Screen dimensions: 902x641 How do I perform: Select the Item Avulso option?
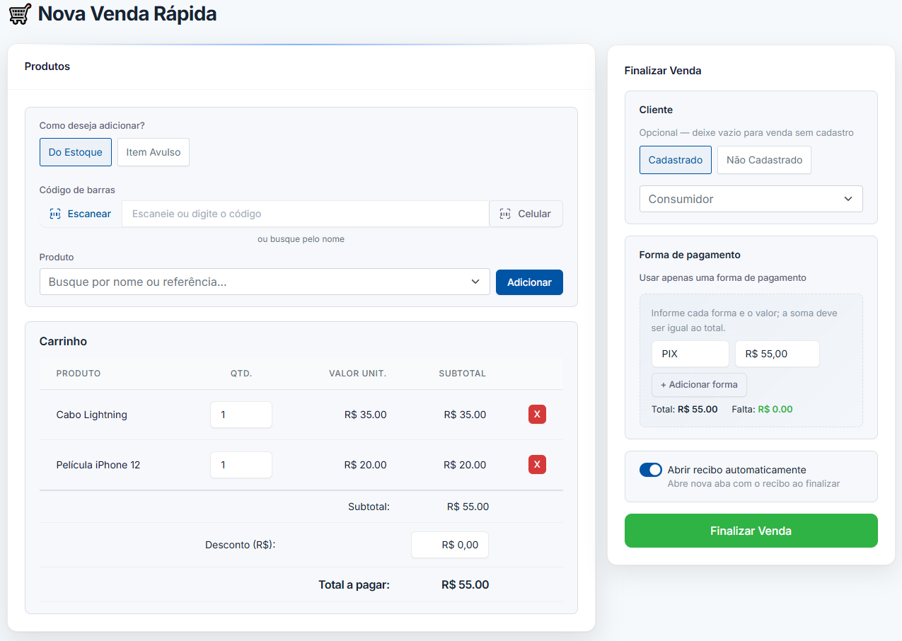(x=154, y=152)
